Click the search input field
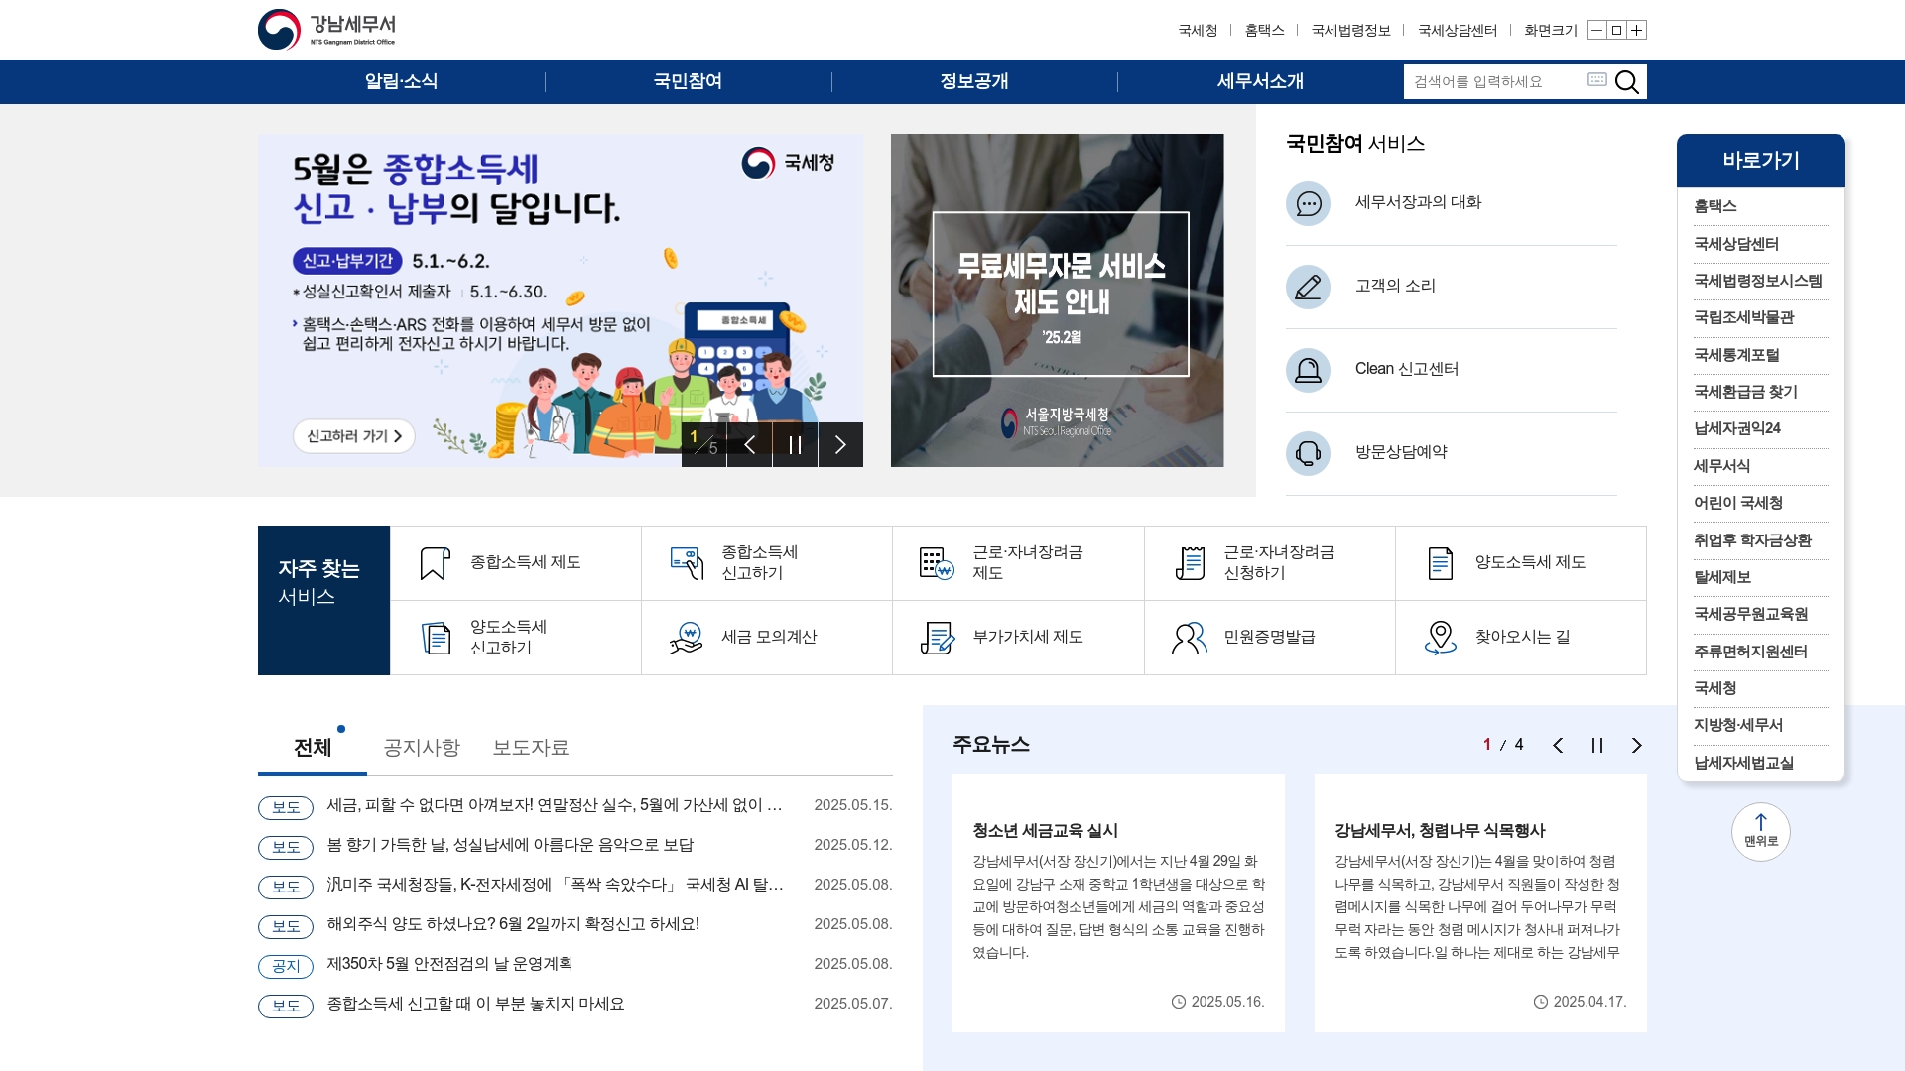This screenshot has width=1905, height=1071. [1495, 81]
